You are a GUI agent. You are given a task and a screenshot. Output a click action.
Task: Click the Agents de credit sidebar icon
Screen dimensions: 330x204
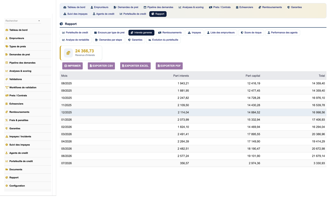(7, 153)
